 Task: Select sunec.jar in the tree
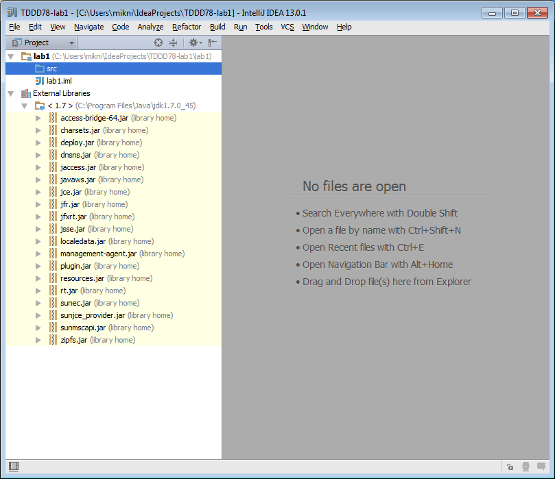coord(75,304)
